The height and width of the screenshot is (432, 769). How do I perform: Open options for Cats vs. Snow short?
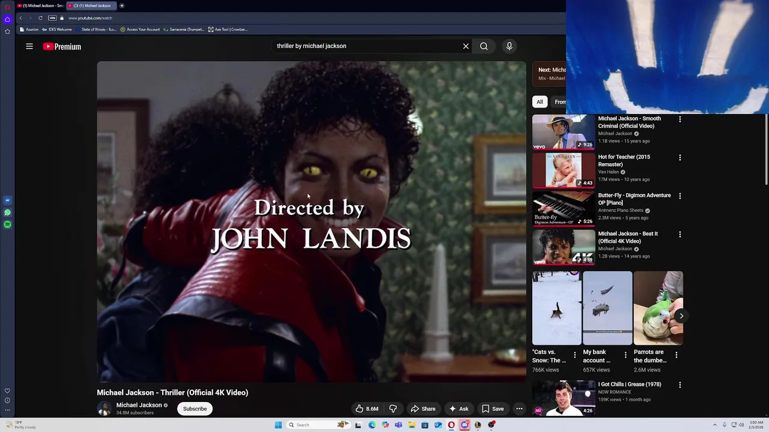point(575,355)
